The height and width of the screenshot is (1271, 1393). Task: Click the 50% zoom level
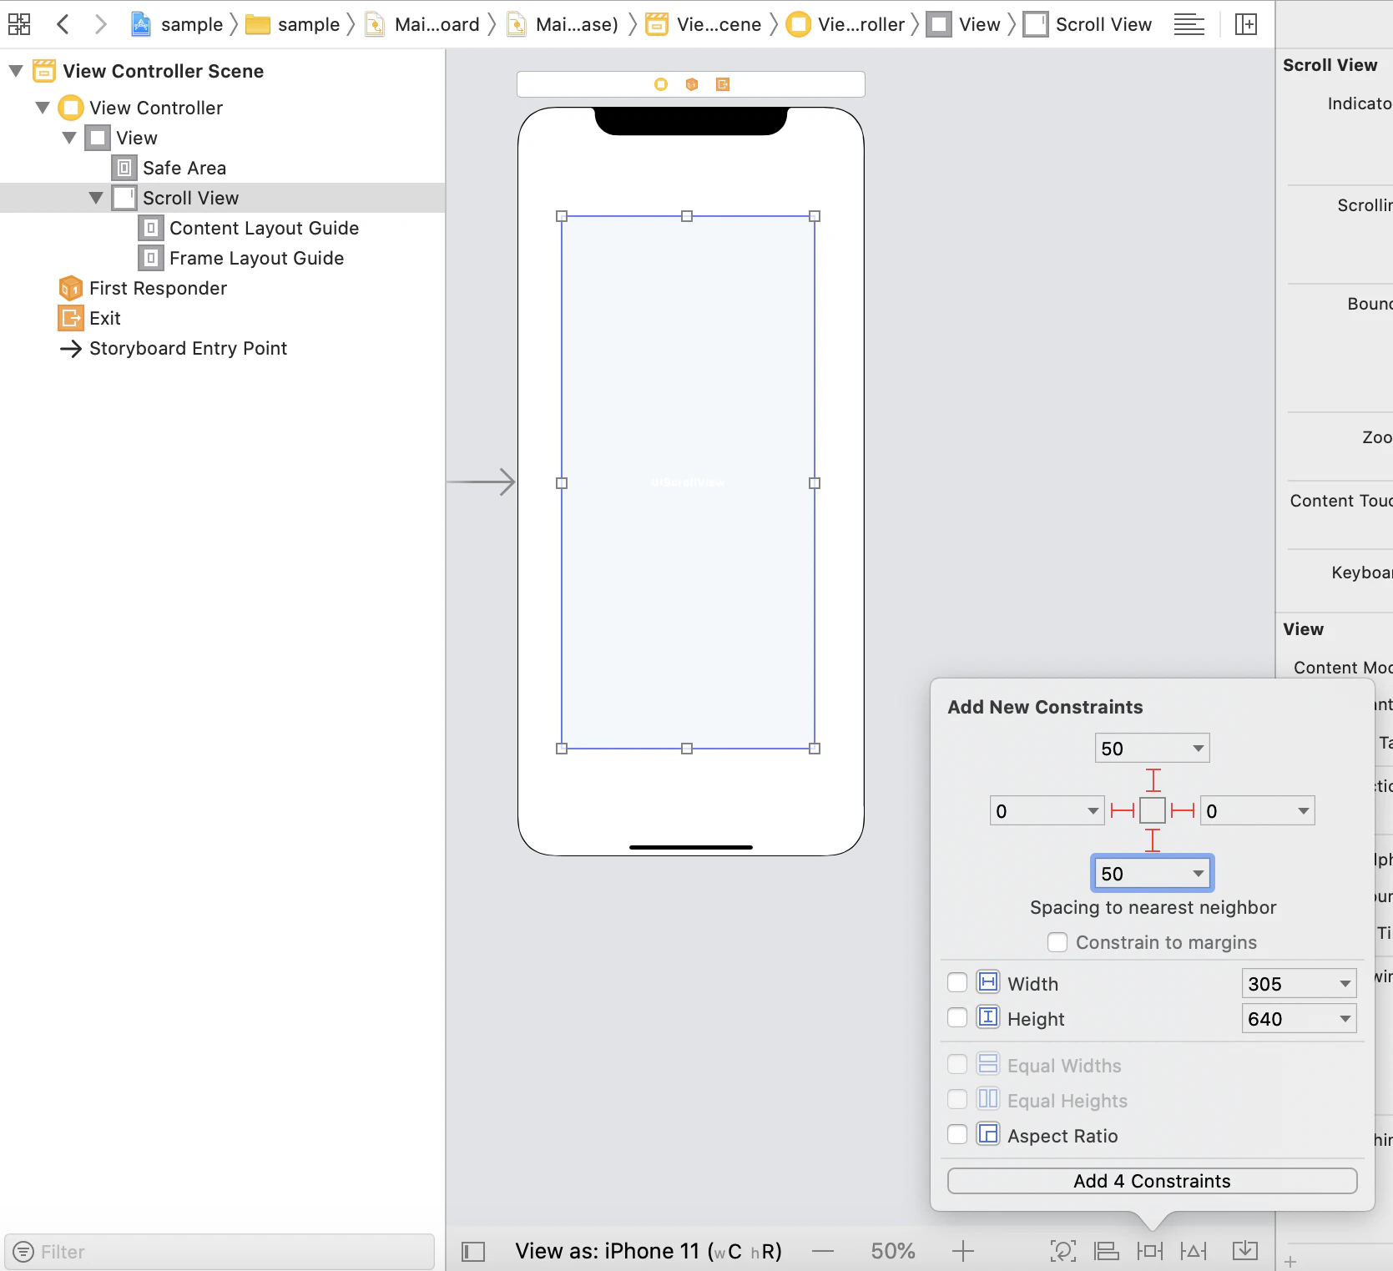[x=893, y=1251]
